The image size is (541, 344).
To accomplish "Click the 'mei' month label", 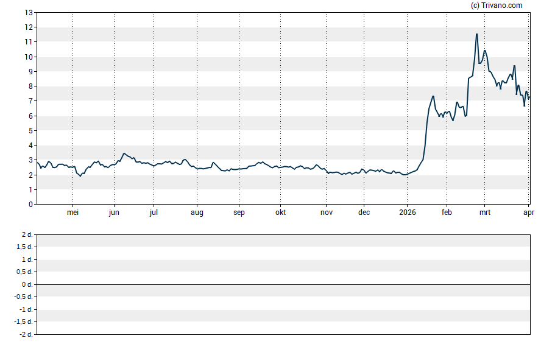I will pyautogui.click(x=73, y=212).
